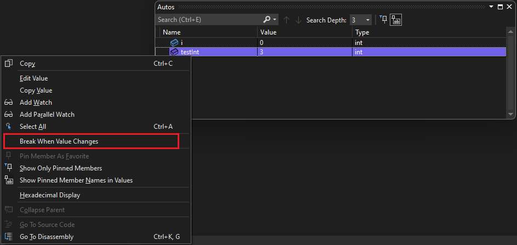Open the Search Depth dropdown
The width and height of the screenshot is (517, 245).
click(x=368, y=20)
